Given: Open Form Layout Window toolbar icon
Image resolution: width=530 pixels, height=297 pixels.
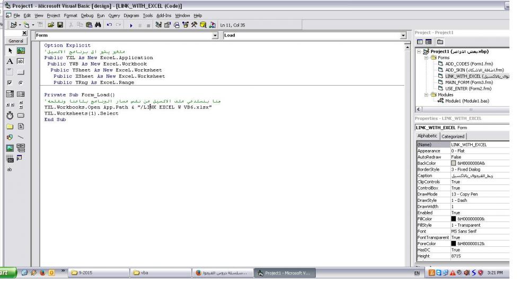Looking at the screenshot, I should [176, 25].
